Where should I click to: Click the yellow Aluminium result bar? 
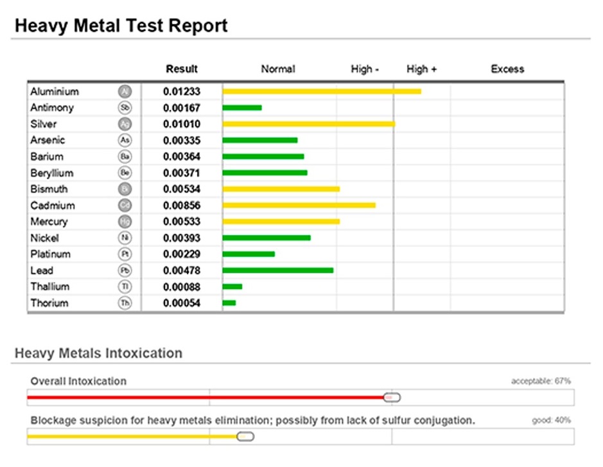point(321,92)
